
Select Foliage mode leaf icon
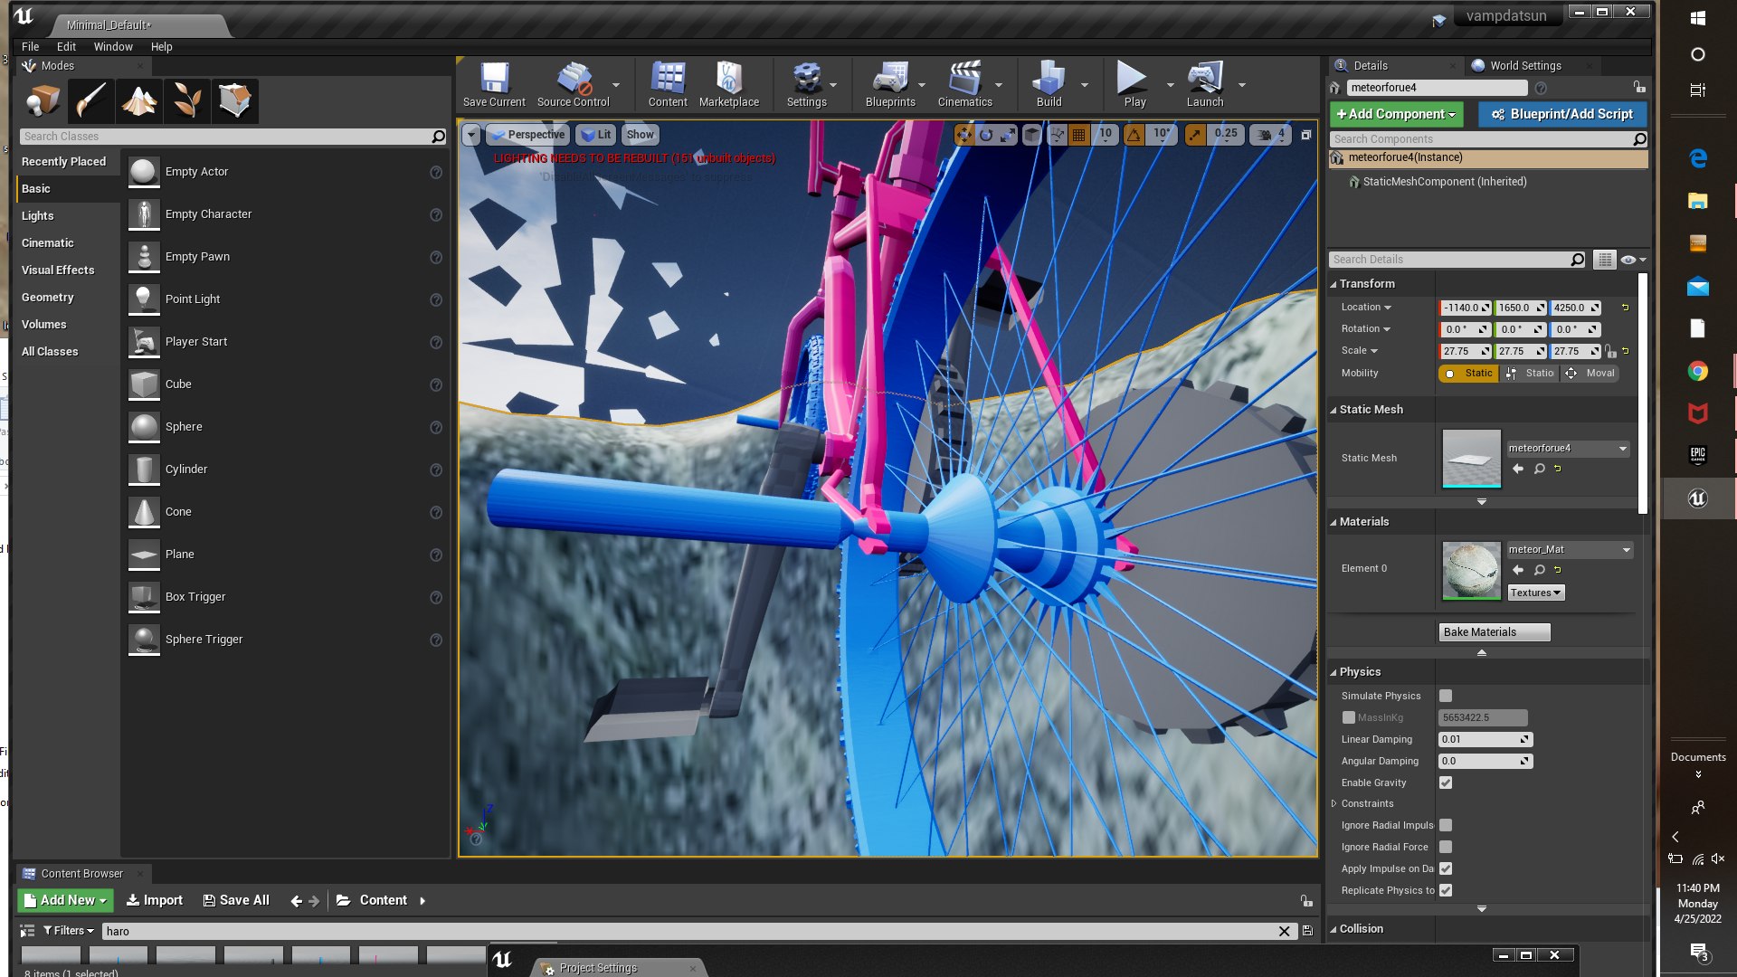click(x=187, y=100)
